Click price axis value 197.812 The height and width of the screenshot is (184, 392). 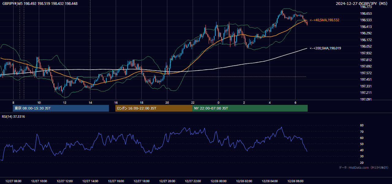(x=366, y=60)
